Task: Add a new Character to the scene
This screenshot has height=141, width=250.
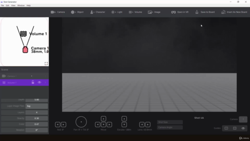Action: pyautogui.click(x=98, y=12)
